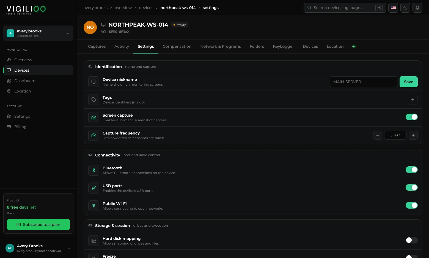Viewport: 429px width, 258px height.
Task: Click the Storage & session section heading
Action: click(112, 226)
